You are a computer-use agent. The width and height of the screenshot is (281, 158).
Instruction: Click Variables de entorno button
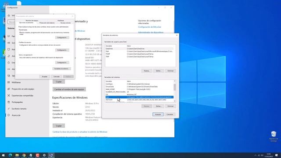point(61,68)
